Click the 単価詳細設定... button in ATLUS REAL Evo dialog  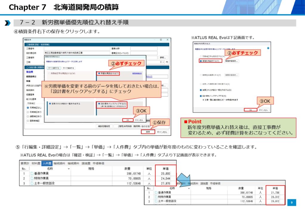pos(231,61)
